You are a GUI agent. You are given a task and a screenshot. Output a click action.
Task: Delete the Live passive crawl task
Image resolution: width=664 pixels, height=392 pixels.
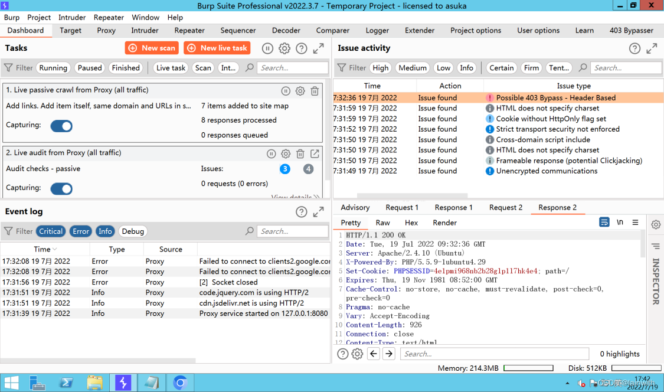click(315, 91)
